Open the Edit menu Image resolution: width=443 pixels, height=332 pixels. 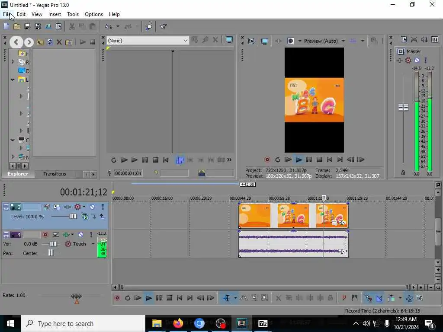(x=21, y=14)
